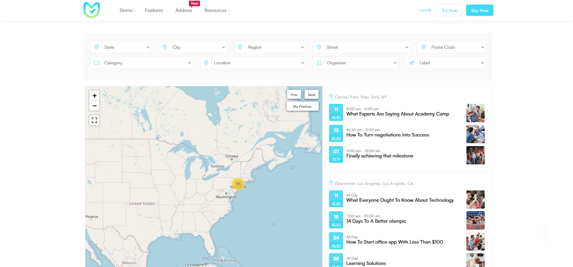Click the map Next button
The width and height of the screenshot is (573, 267).
(x=312, y=95)
